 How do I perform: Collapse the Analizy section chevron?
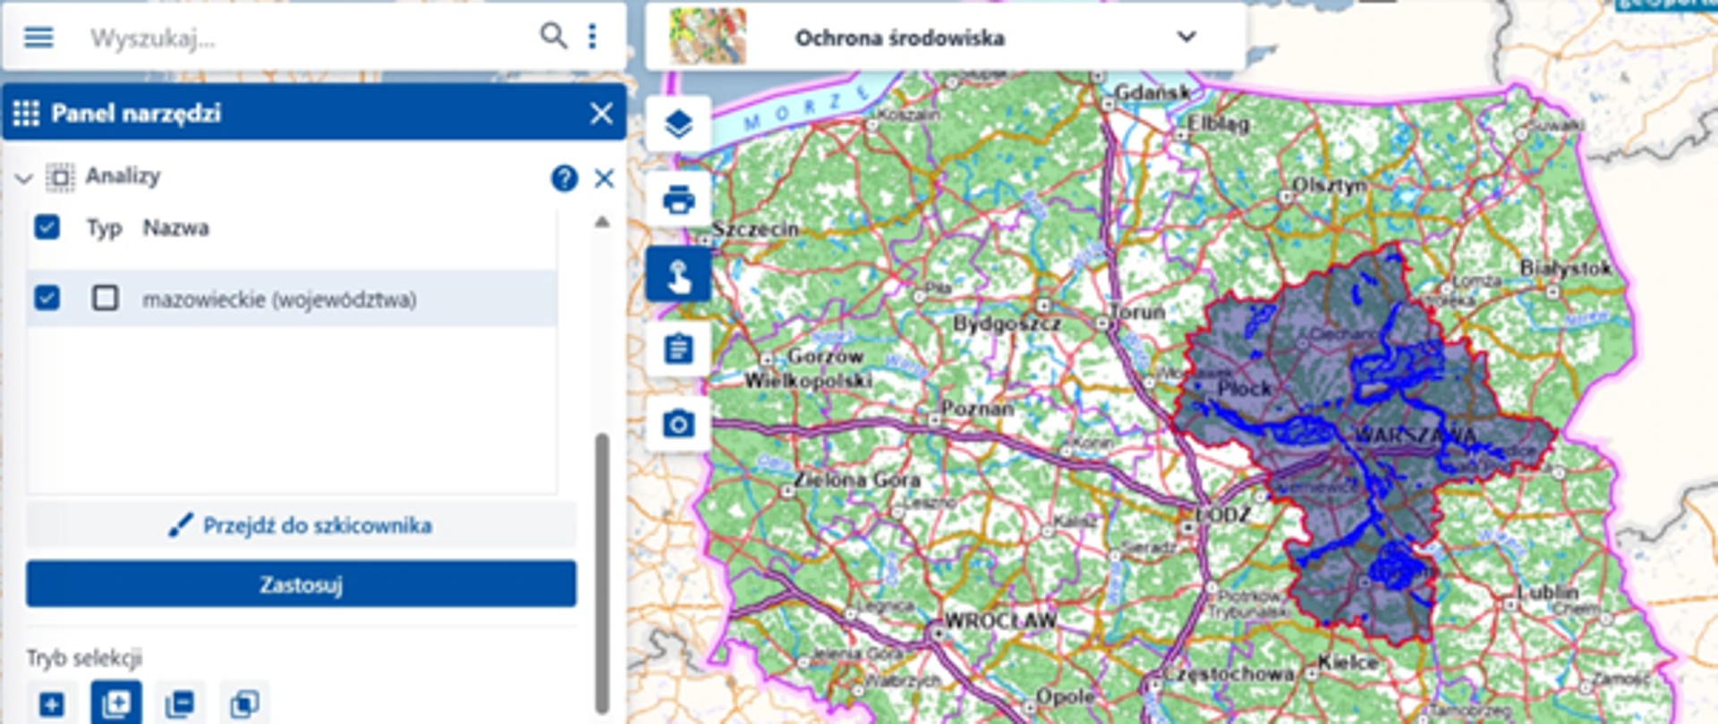point(24,179)
